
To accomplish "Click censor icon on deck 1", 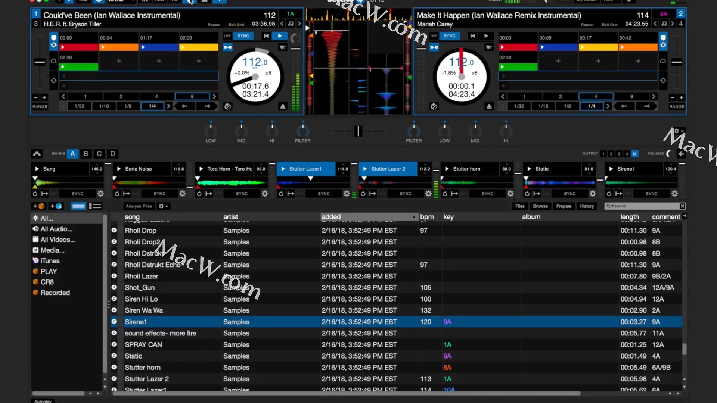I will (228, 107).
